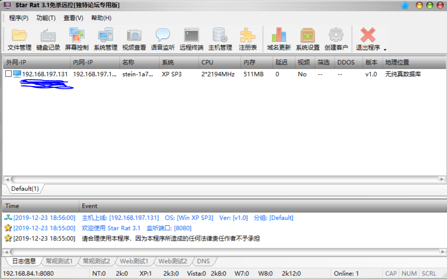Open the 文件管理 file manager tool
Screen dimensions: 447x279
19,39
